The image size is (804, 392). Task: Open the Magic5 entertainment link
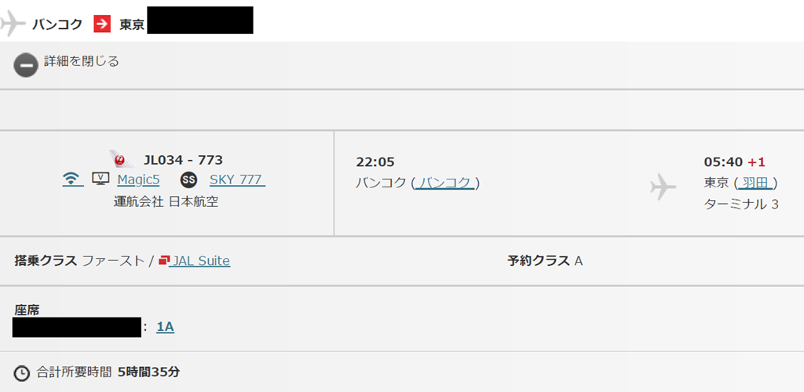138,180
